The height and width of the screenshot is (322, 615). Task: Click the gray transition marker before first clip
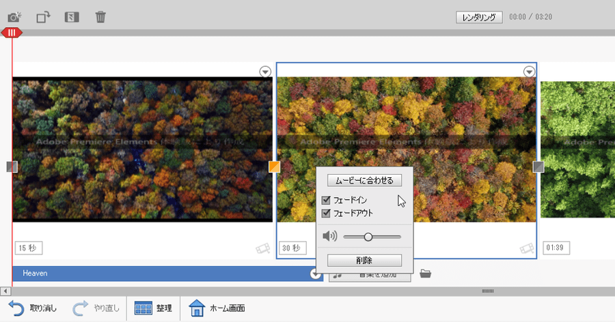[x=12, y=166]
